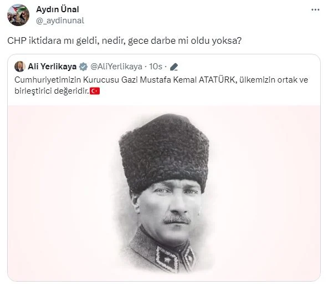Click the word CHP starting the tweet

17,40
